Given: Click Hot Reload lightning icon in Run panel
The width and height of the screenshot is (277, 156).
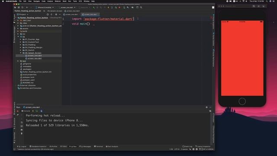Looking at the screenshot, I should (x=33, y=111).
